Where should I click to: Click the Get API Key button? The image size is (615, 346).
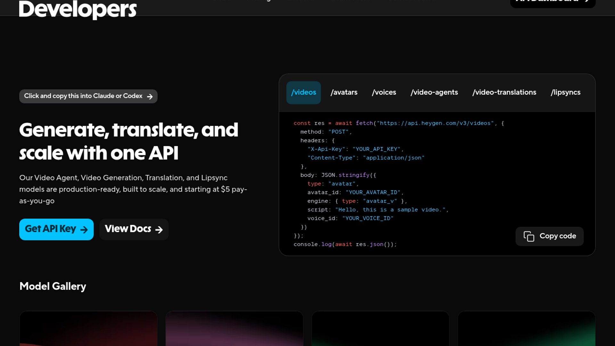click(x=56, y=229)
